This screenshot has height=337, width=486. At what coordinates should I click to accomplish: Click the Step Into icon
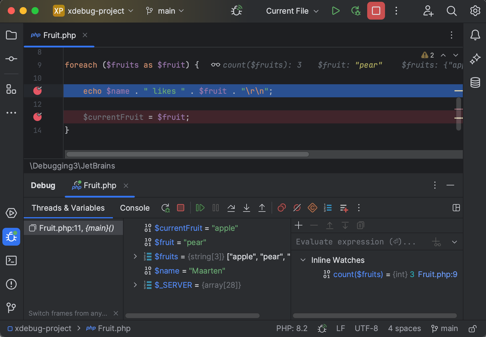(x=247, y=208)
